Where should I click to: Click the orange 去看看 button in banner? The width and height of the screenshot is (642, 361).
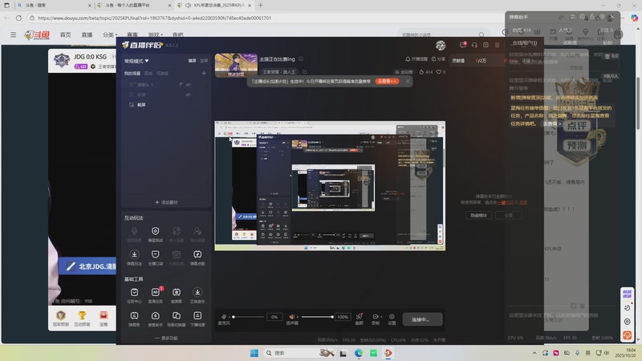[x=387, y=82]
